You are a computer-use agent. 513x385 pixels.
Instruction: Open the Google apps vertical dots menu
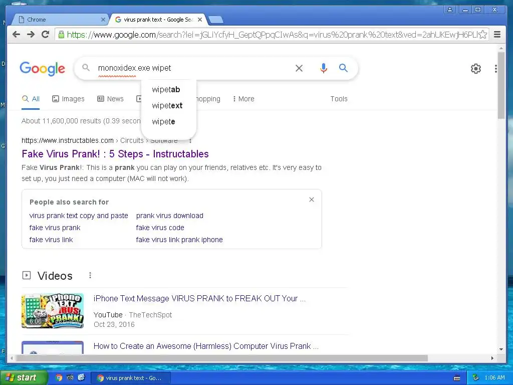click(496, 69)
